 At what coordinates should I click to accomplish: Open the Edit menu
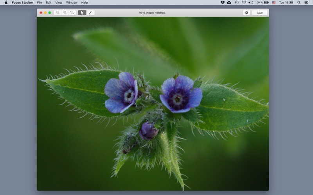point(49,3)
